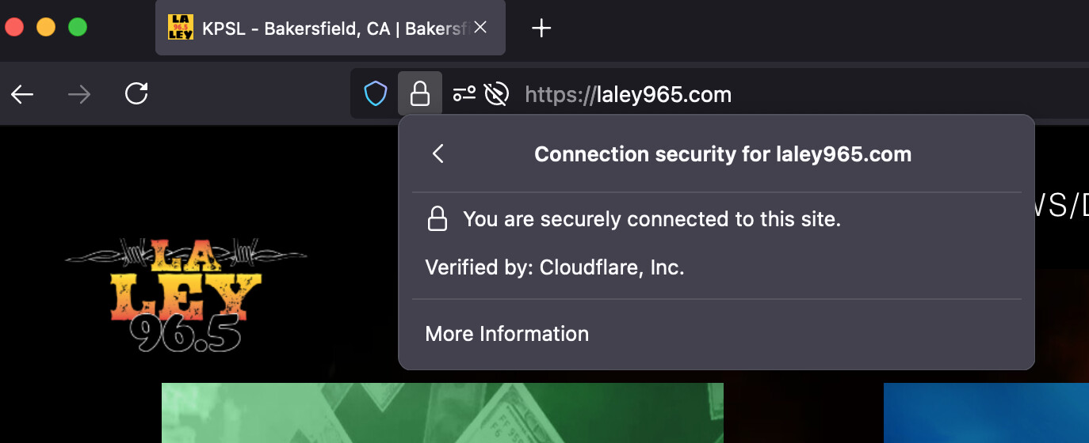This screenshot has height=443, width=1089.
Task: Click the green money banner image
Action: point(442,413)
